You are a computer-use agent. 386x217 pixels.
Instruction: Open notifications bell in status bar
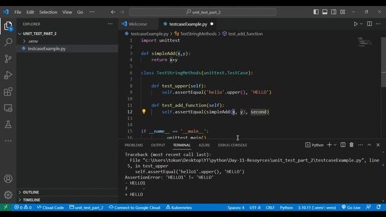[379, 207]
